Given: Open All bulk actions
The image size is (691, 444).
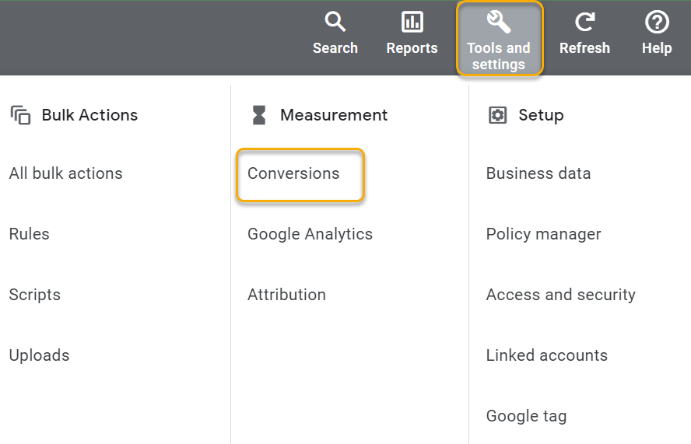Looking at the screenshot, I should point(66,173).
